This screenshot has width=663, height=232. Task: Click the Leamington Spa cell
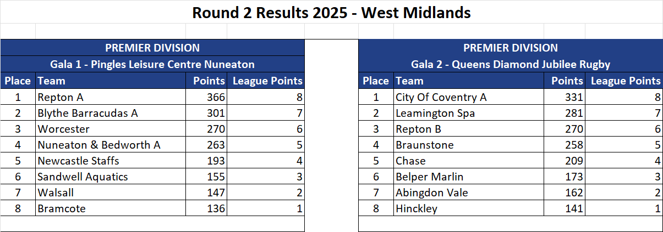(x=469, y=113)
